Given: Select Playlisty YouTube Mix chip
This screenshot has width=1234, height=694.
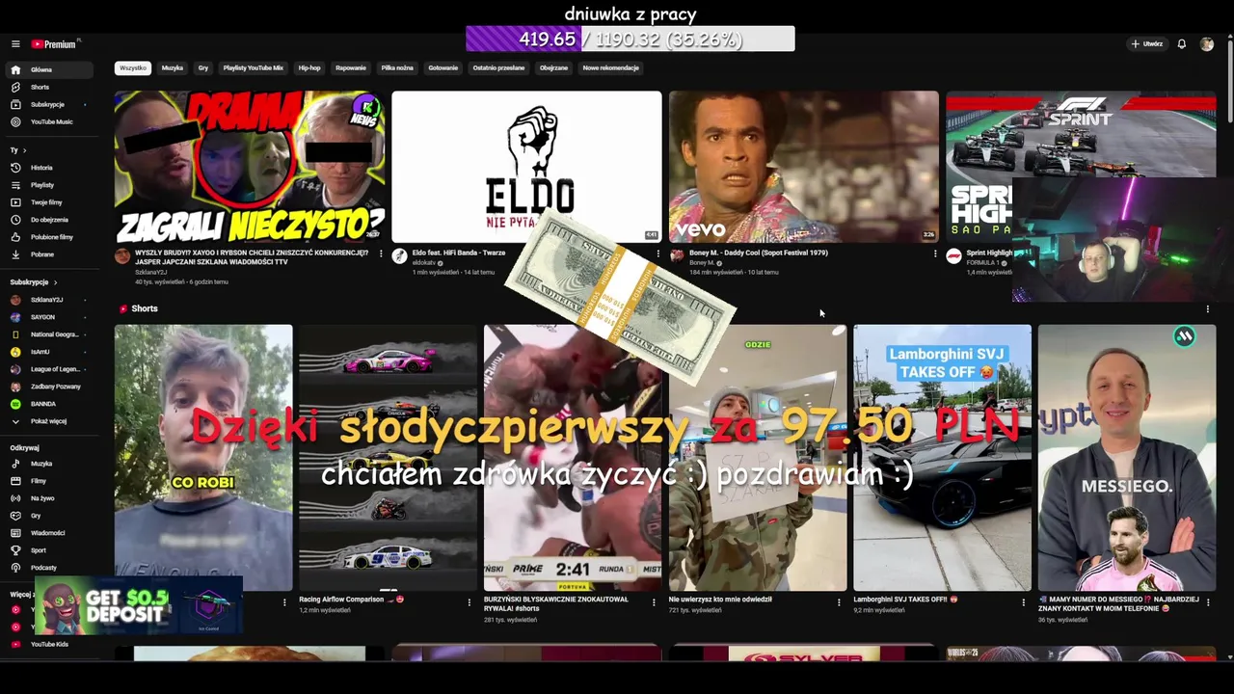Looking at the screenshot, I should coord(254,68).
